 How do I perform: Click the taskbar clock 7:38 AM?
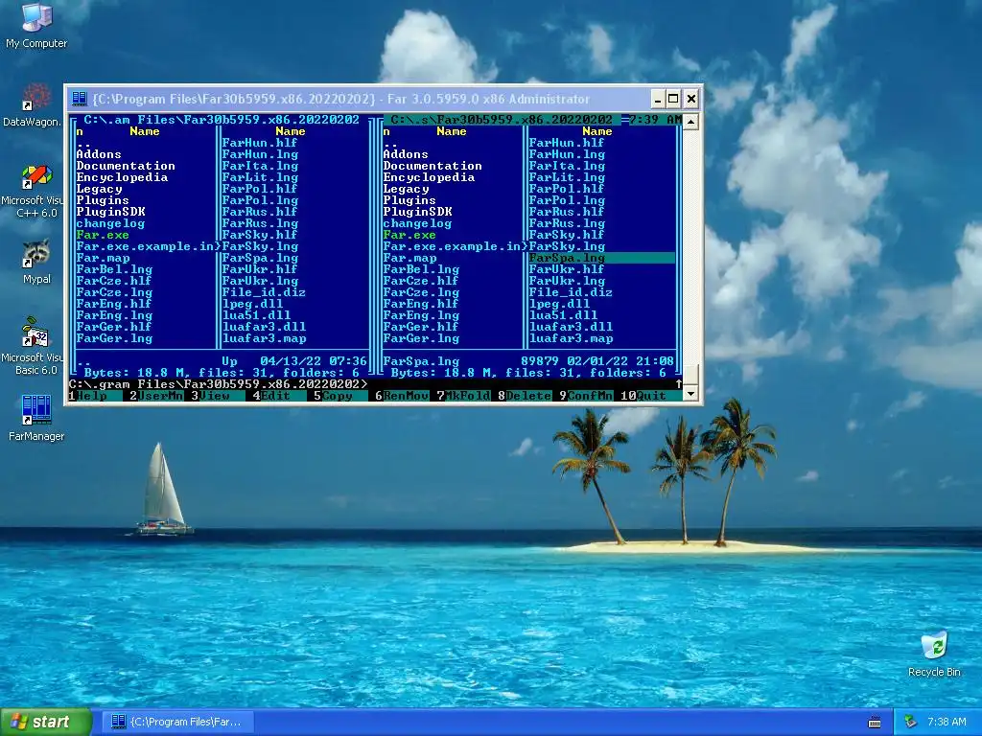click(x=947, y=723)
